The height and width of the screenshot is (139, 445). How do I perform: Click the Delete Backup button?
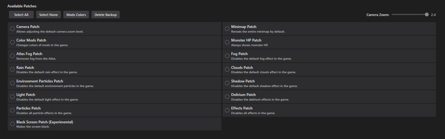click(105, 15)
